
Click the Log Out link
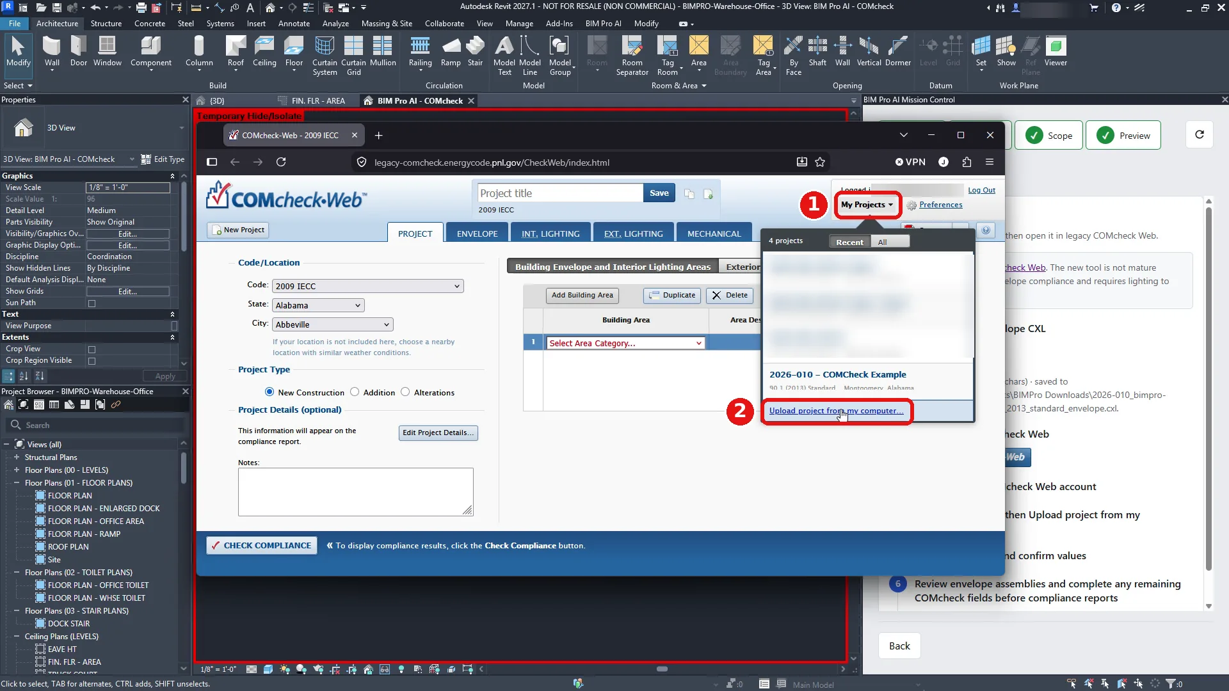point(981,190)
